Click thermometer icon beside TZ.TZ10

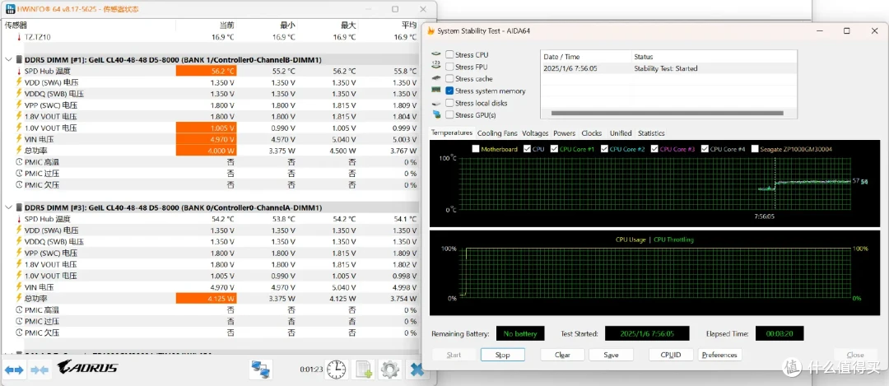(19, 37)
